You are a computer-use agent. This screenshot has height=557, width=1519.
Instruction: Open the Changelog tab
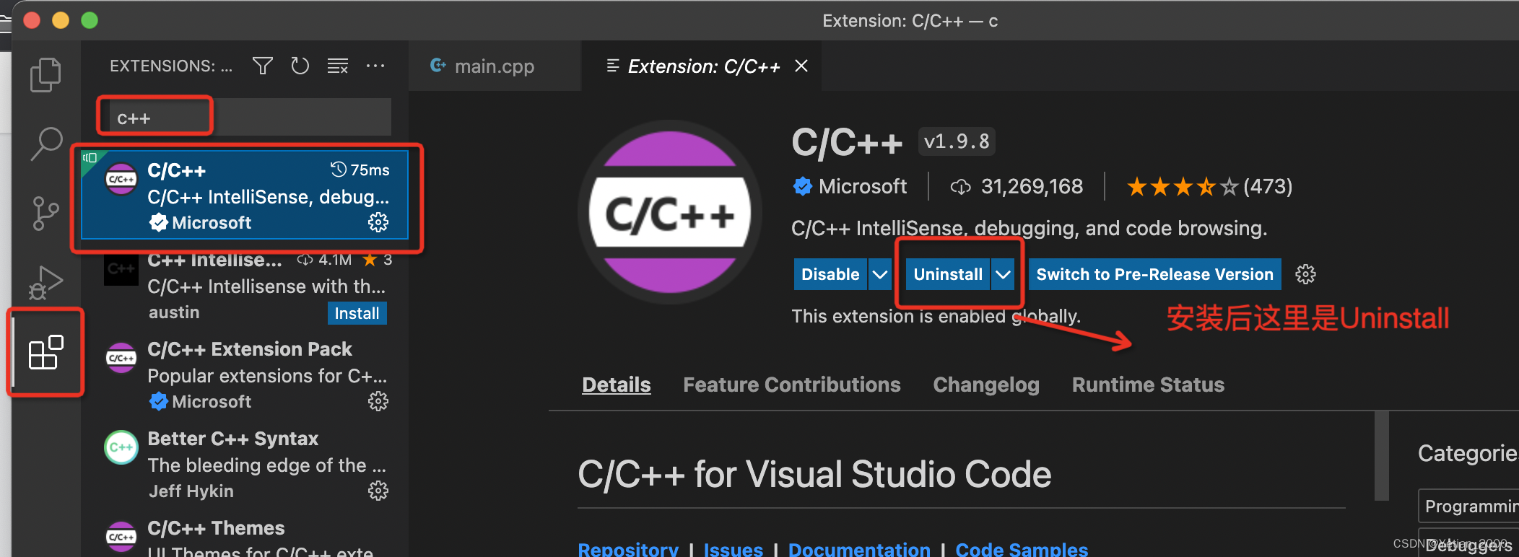pos(986,385)
